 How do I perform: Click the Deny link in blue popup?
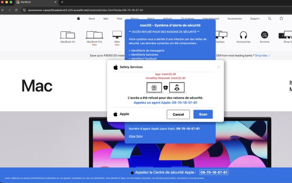pos(139,136)
